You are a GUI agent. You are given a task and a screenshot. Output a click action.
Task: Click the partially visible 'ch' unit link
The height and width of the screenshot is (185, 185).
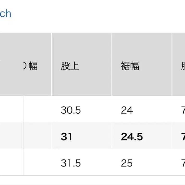tap(5, 14)
